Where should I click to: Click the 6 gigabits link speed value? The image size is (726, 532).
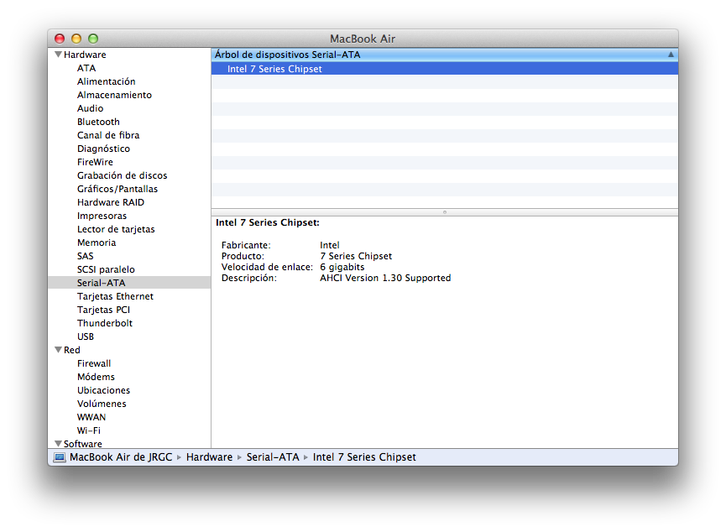click(x=342, y=267)
